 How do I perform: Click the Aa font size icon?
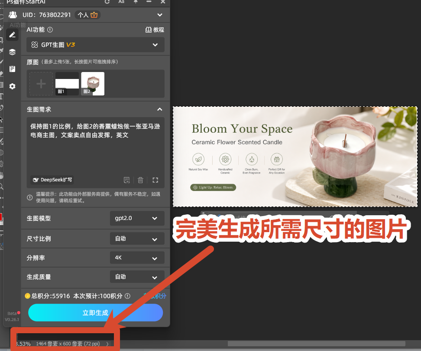(121, 2)
